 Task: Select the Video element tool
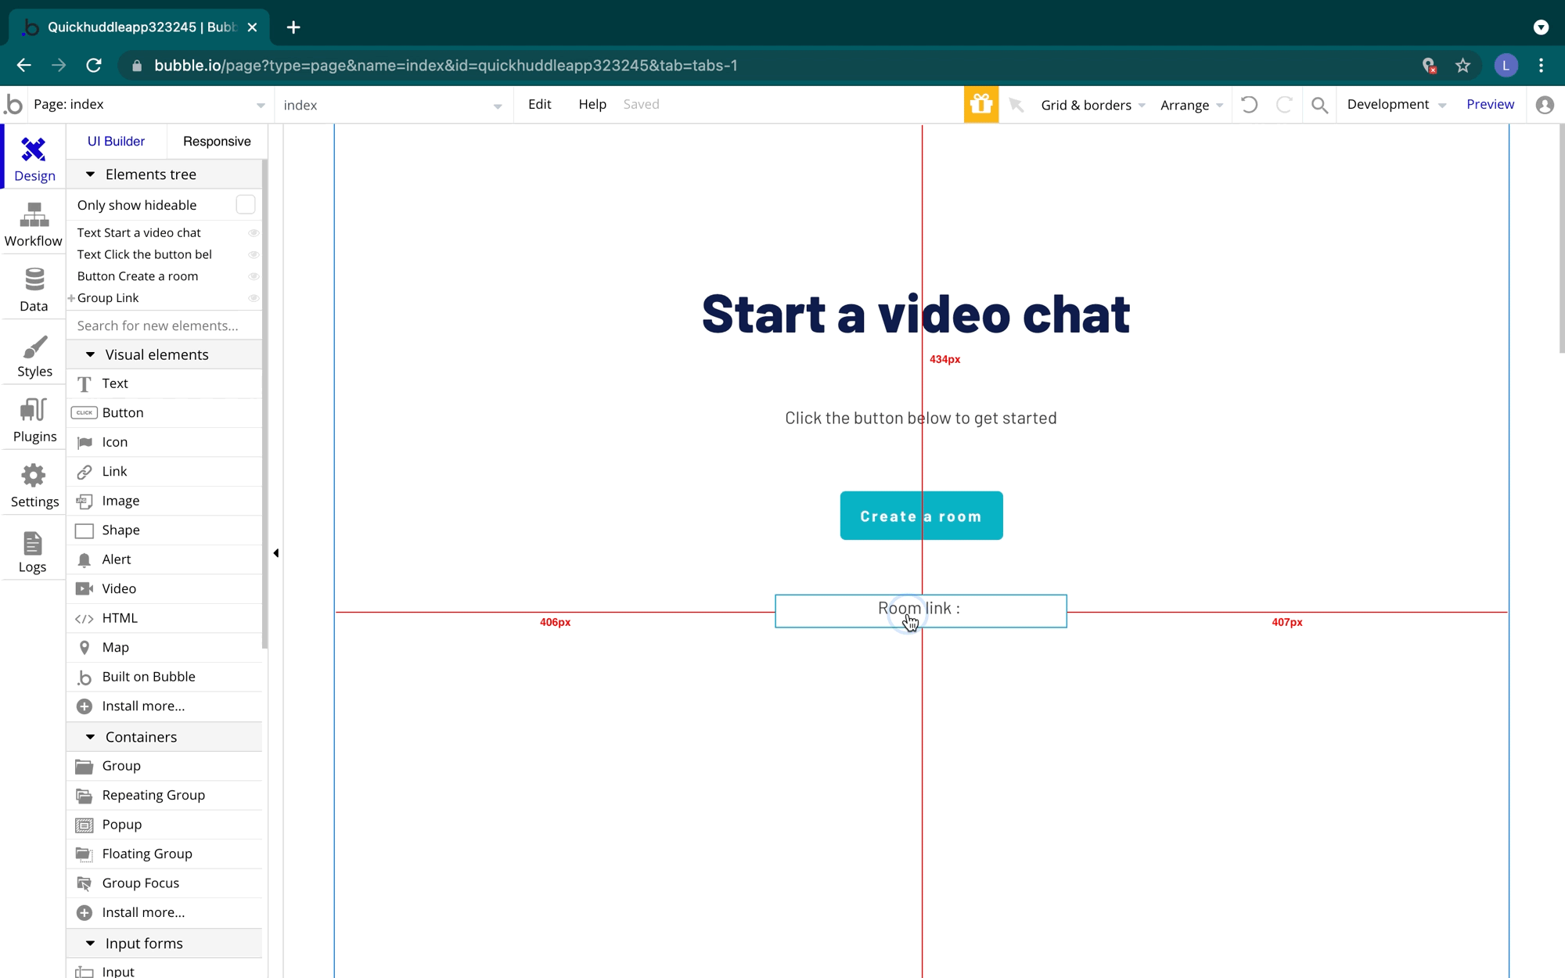click(164, 588)
